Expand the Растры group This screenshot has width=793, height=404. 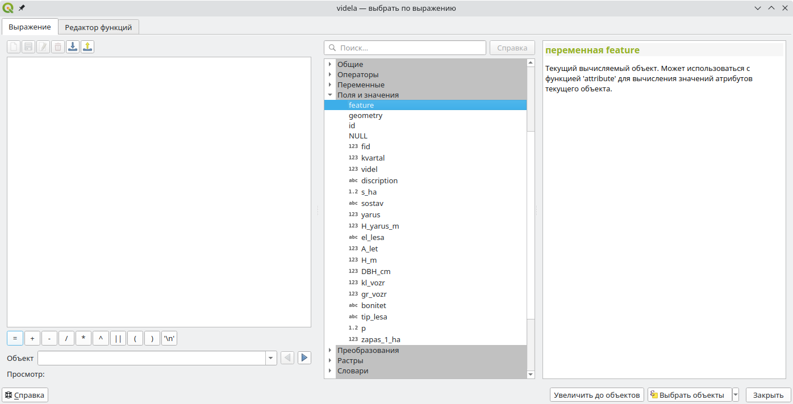(x=329, y=360)
